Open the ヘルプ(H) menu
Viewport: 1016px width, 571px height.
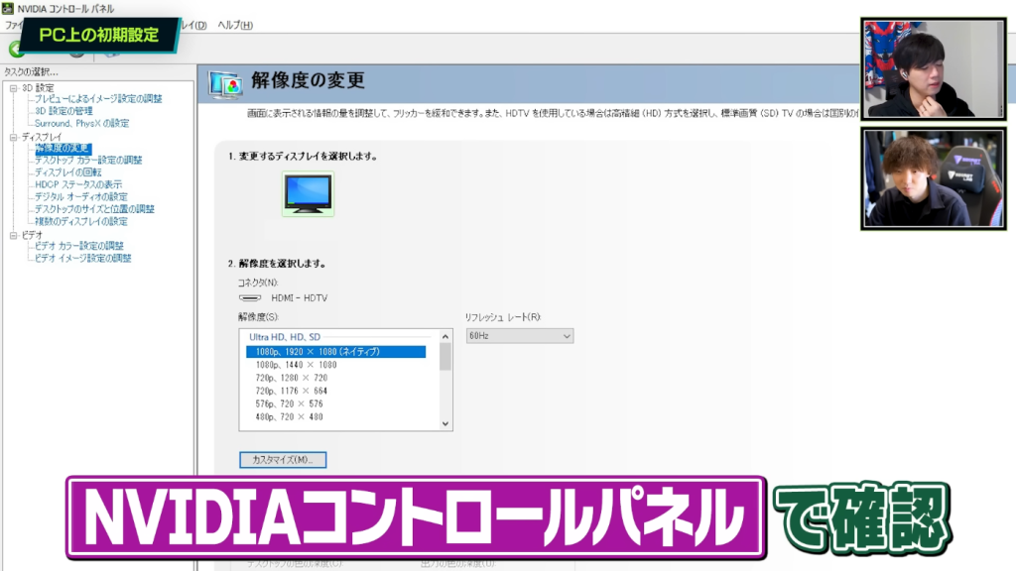tap(235, 25)
